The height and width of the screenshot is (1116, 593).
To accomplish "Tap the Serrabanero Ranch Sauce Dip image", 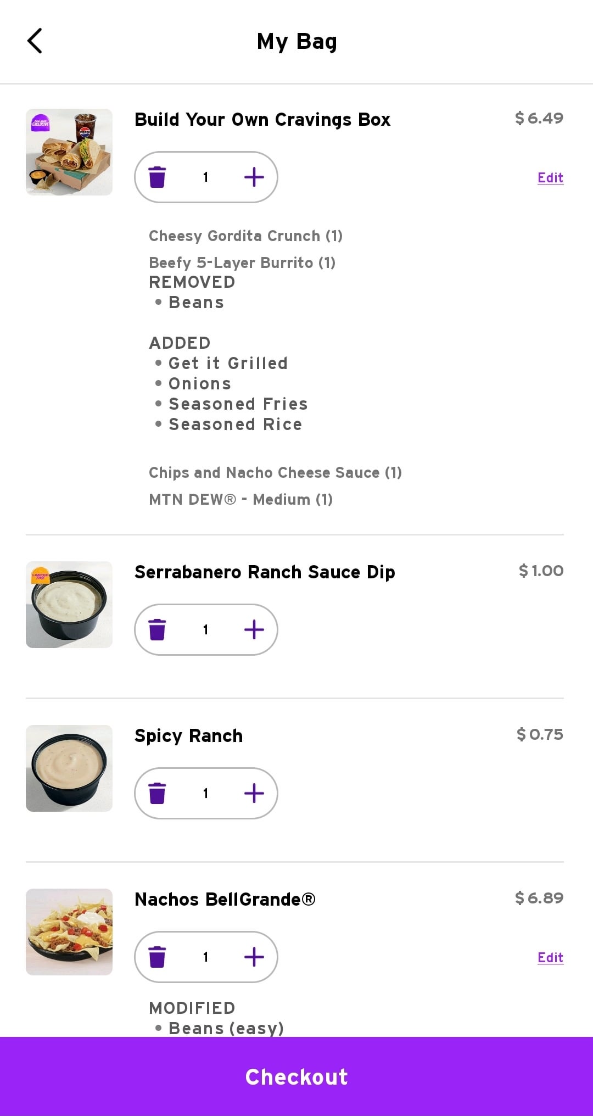I will (69, 605).
